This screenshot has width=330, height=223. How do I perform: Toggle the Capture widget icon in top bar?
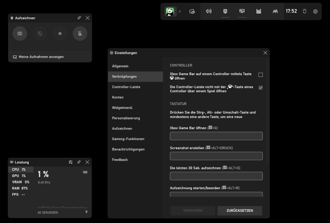pos(225,11)
